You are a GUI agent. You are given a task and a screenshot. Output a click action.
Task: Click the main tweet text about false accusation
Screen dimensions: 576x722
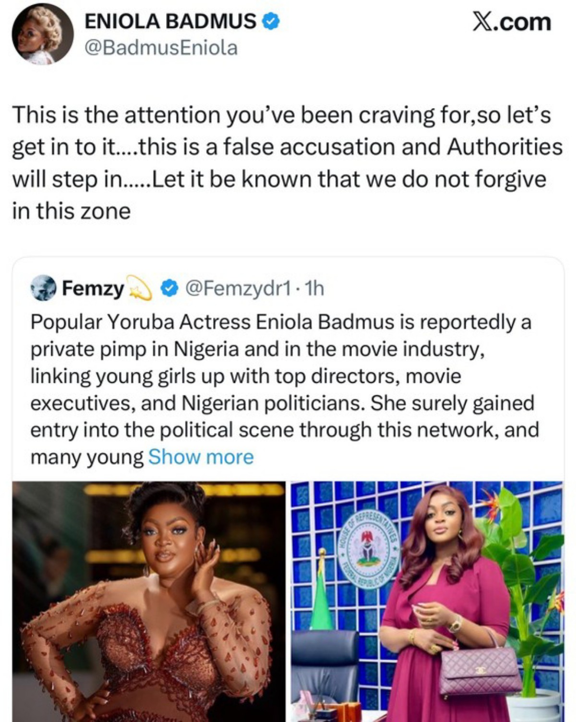(287, 163)
